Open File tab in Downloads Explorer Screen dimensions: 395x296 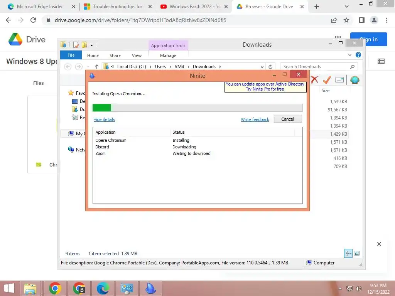tap(71, 55)
